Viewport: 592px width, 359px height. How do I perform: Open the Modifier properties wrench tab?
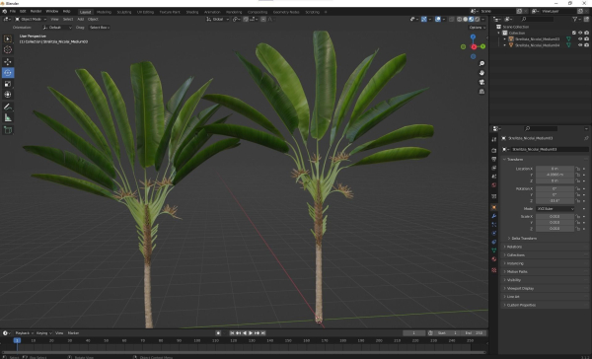494,216
